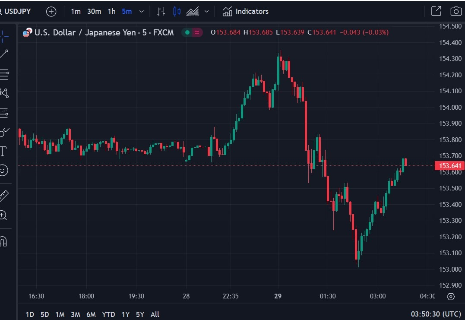Add symbol with the plus button
This screenshot has width=465, height=320.
pos(51,12)
